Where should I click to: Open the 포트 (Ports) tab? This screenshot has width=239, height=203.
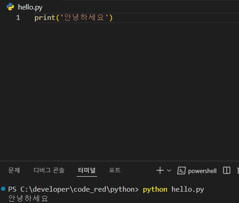(x=115, y=170)
